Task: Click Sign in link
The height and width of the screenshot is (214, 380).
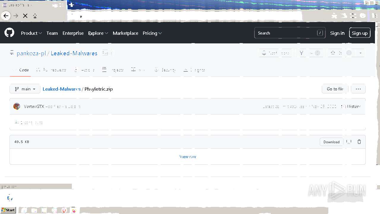Action: pyautogui.click(x=337, y=33)
